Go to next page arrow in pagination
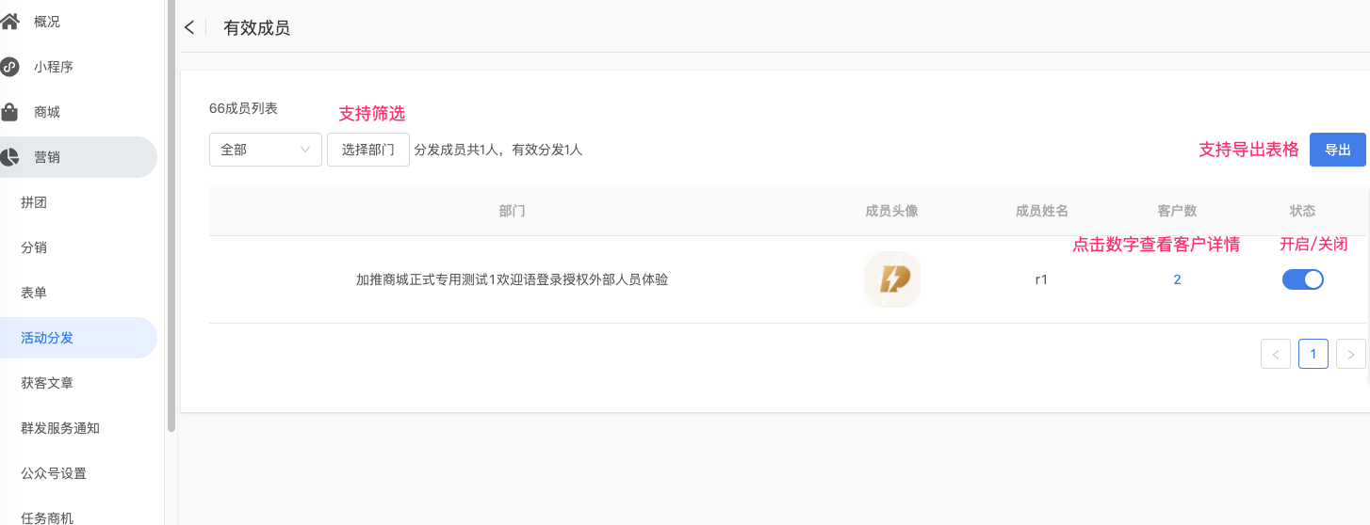Image resolution: width=1370 pixels, height=525 pixels. (1351, 354)
